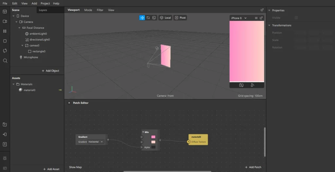Click the light peach second swatch in Mix

[x=153, y=142]
